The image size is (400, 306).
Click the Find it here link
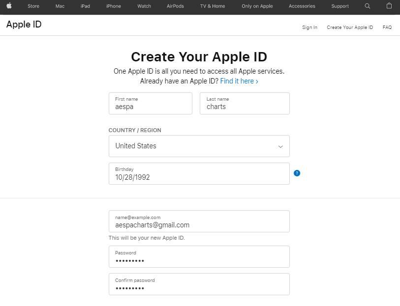pos(239,81)
